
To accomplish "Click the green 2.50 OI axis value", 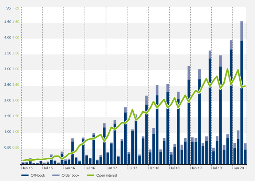I will [16, 85].
